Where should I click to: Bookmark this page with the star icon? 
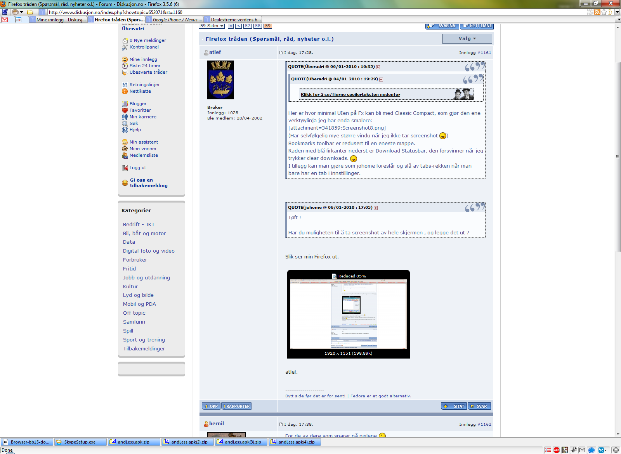pyautogui.click(x=604, y=12)
